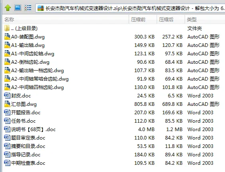Select file 指导记录.doc
The height and width of the screenshot is (172, 225).
click(x=26, y=155)
